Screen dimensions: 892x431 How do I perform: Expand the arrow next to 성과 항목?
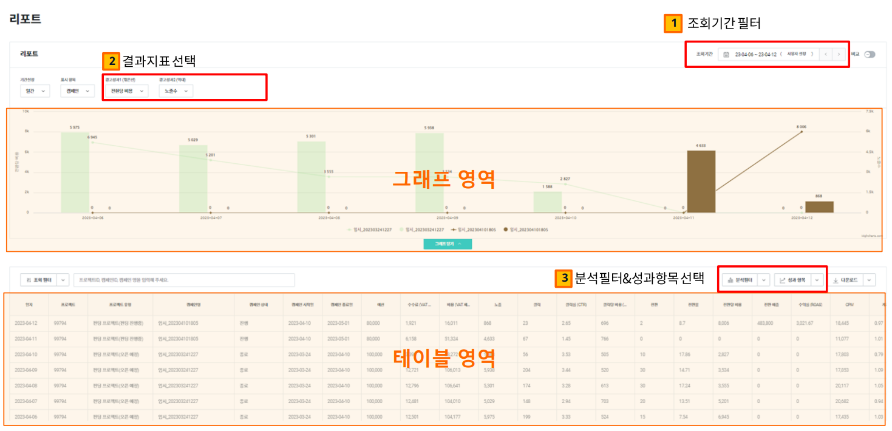point(817,280)
